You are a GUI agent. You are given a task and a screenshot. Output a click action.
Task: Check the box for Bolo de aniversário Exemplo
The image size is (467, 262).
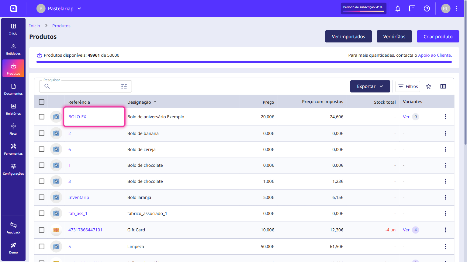(42, 117)
